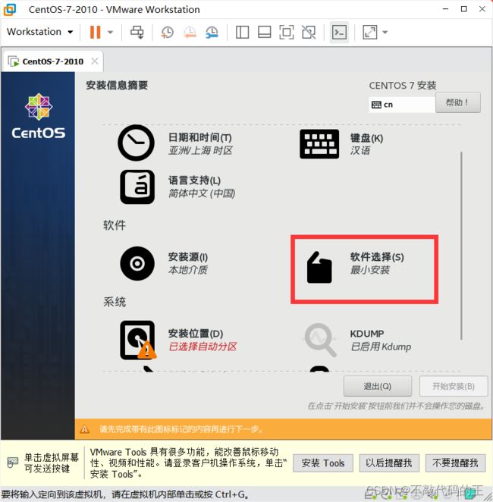This screenshot has width=493, height=502.
Task: Click the stretch guest display icon
Action: [x=370, y=33]
